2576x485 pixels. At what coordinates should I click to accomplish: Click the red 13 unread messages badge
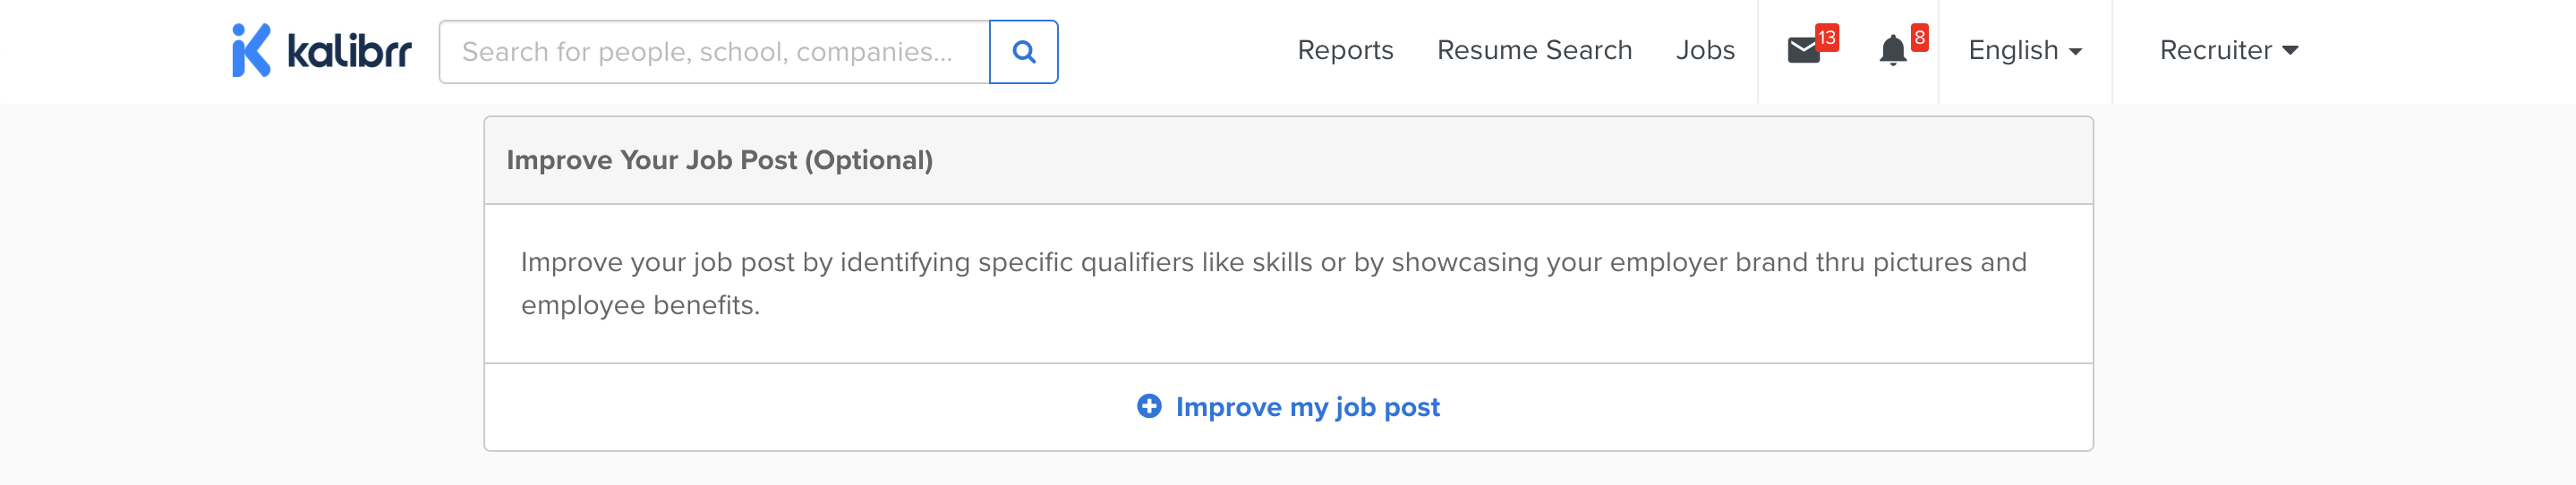pyautogui.click(x=1827, y=38)
